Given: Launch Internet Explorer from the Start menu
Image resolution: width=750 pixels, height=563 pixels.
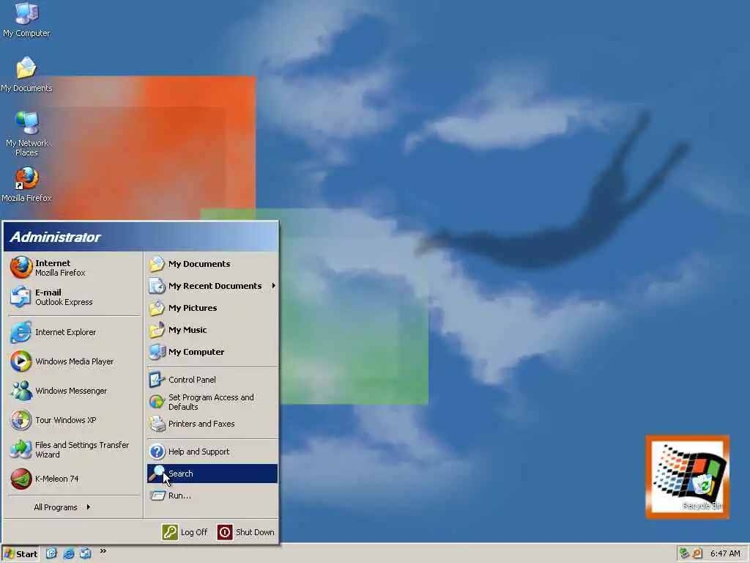Looking at the screenshot, I should (x=75, y=332).
